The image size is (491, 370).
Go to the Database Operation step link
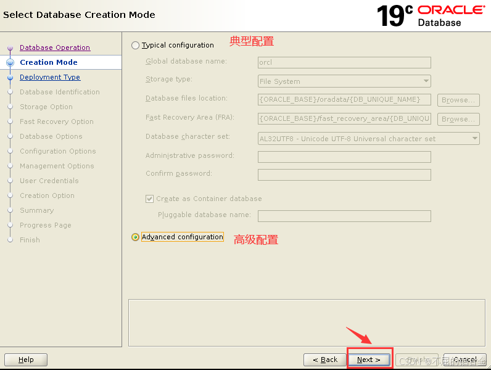point(55,47)
